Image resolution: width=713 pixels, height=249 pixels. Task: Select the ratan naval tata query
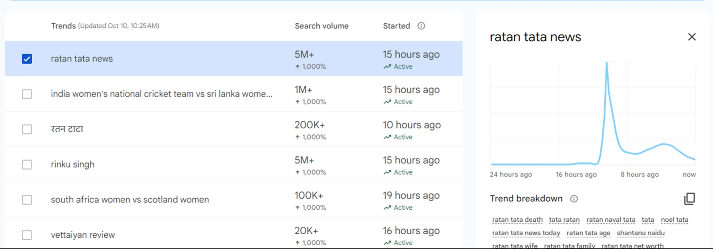(610, 220)
